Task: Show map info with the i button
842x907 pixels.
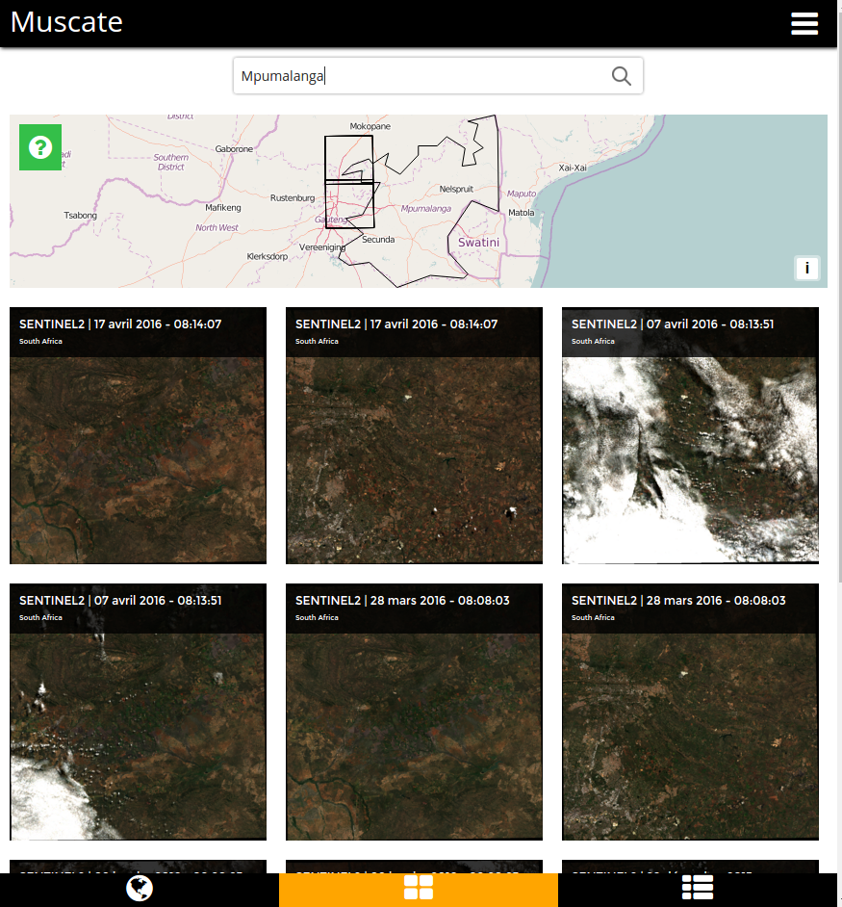Action: point(806,268)
